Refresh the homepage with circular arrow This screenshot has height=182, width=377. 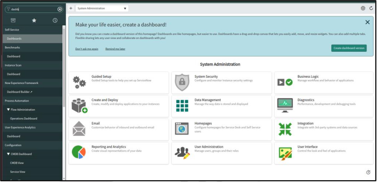(x=371, y=8)
